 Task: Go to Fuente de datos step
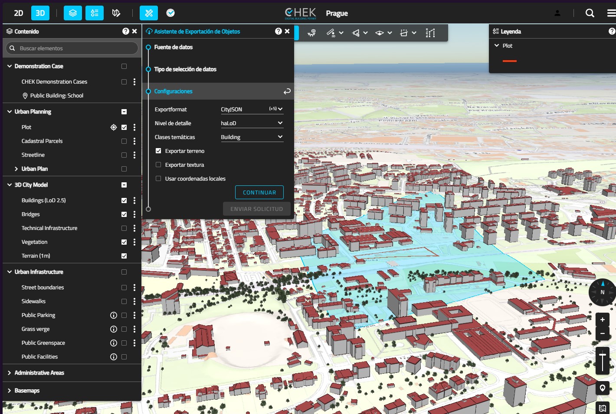[x=174, y=47]
